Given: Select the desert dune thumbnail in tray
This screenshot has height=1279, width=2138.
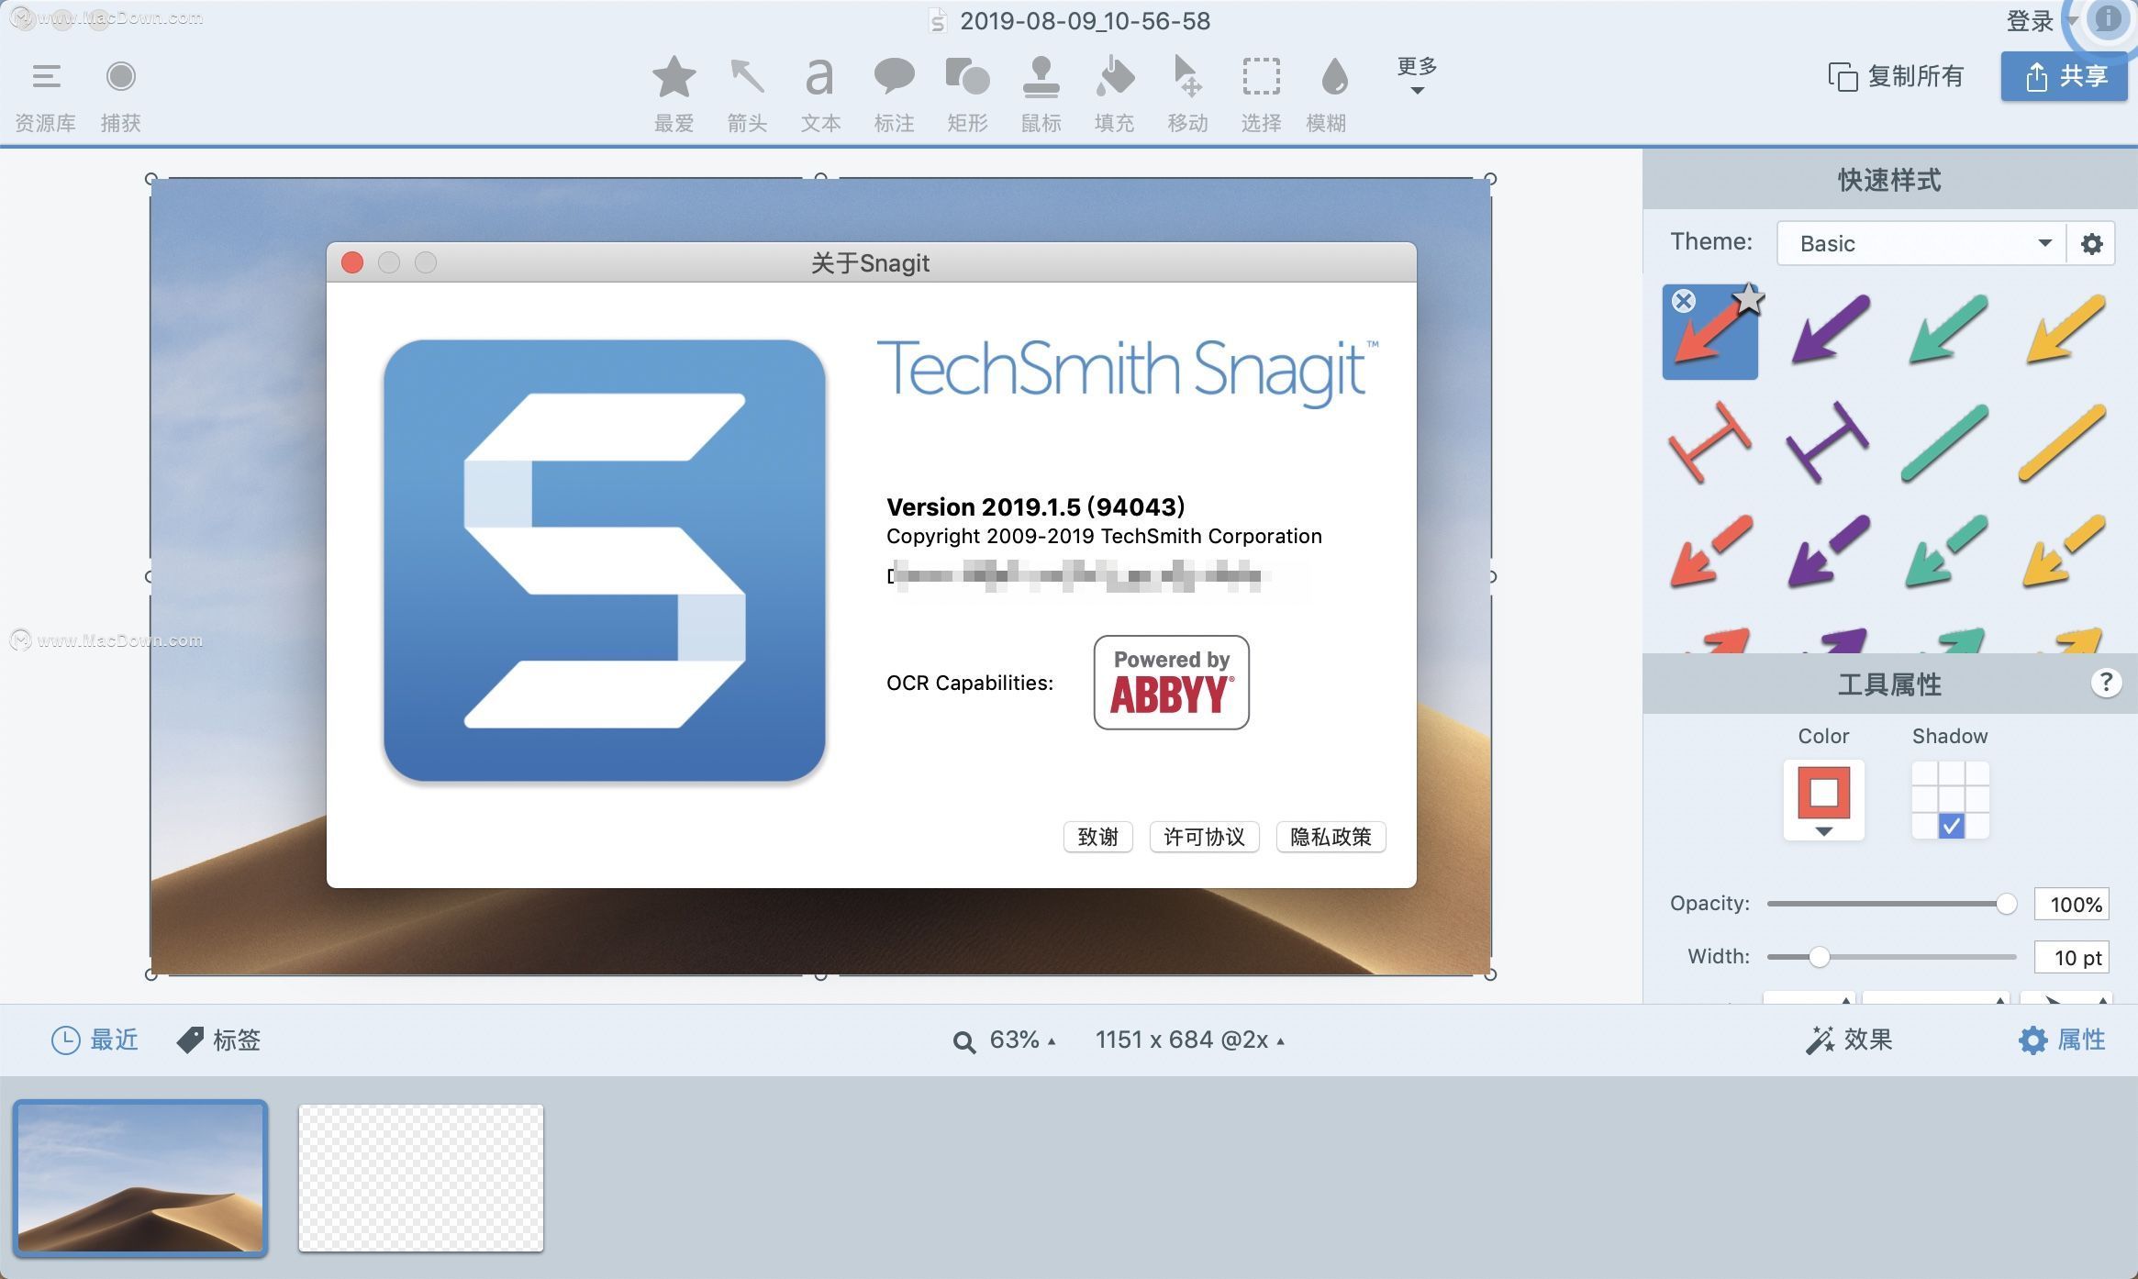Looking at the screenshot, I should click(140, 1178).
